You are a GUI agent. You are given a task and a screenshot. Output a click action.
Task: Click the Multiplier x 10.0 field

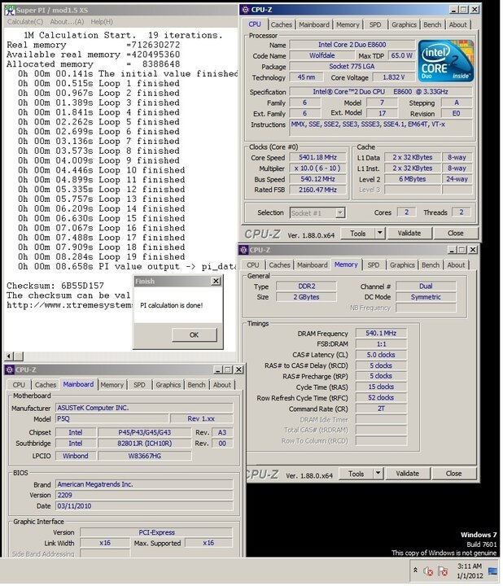coord(317,168)
